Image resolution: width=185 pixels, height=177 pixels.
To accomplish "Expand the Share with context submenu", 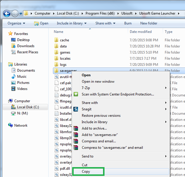I will 121,103.
